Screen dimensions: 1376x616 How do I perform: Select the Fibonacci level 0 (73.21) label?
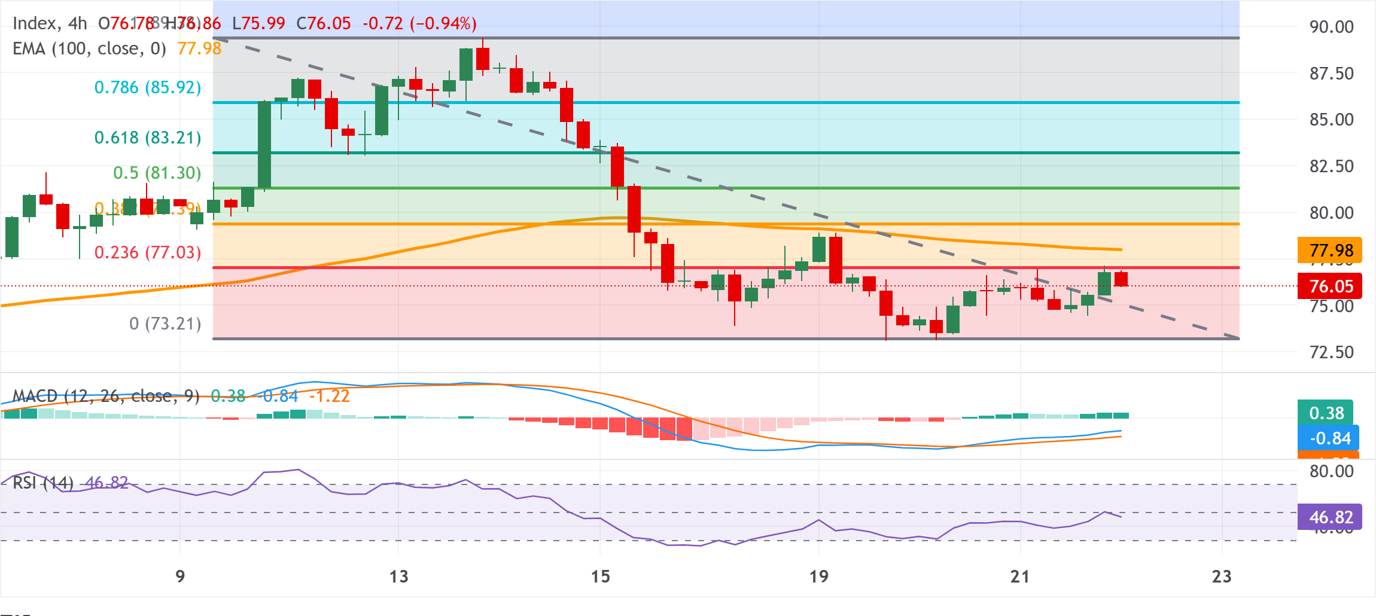166,324
